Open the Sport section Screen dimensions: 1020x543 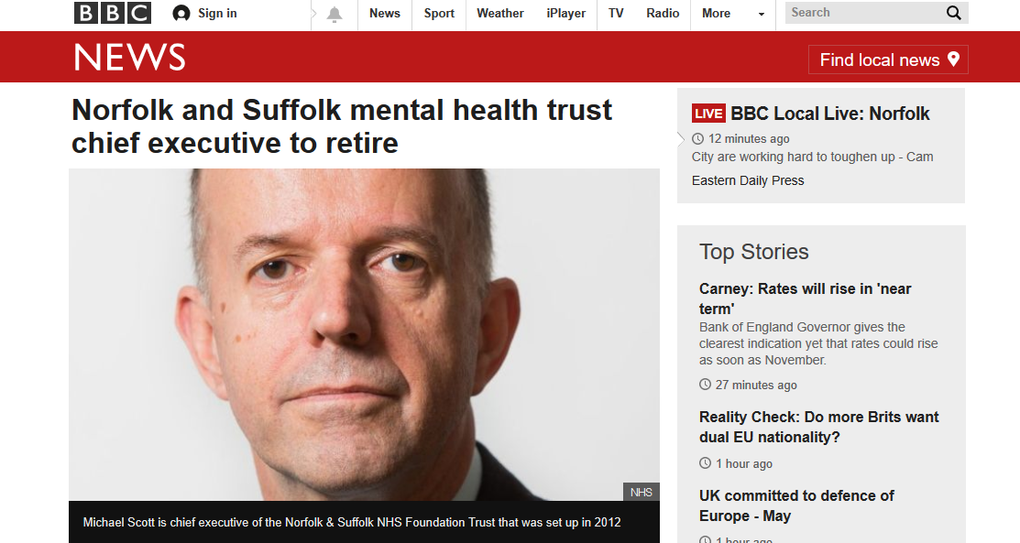439,13
